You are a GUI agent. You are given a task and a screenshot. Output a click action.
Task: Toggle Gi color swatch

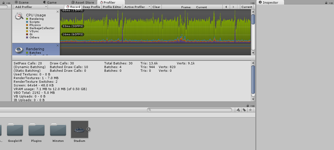click(27, 34)
